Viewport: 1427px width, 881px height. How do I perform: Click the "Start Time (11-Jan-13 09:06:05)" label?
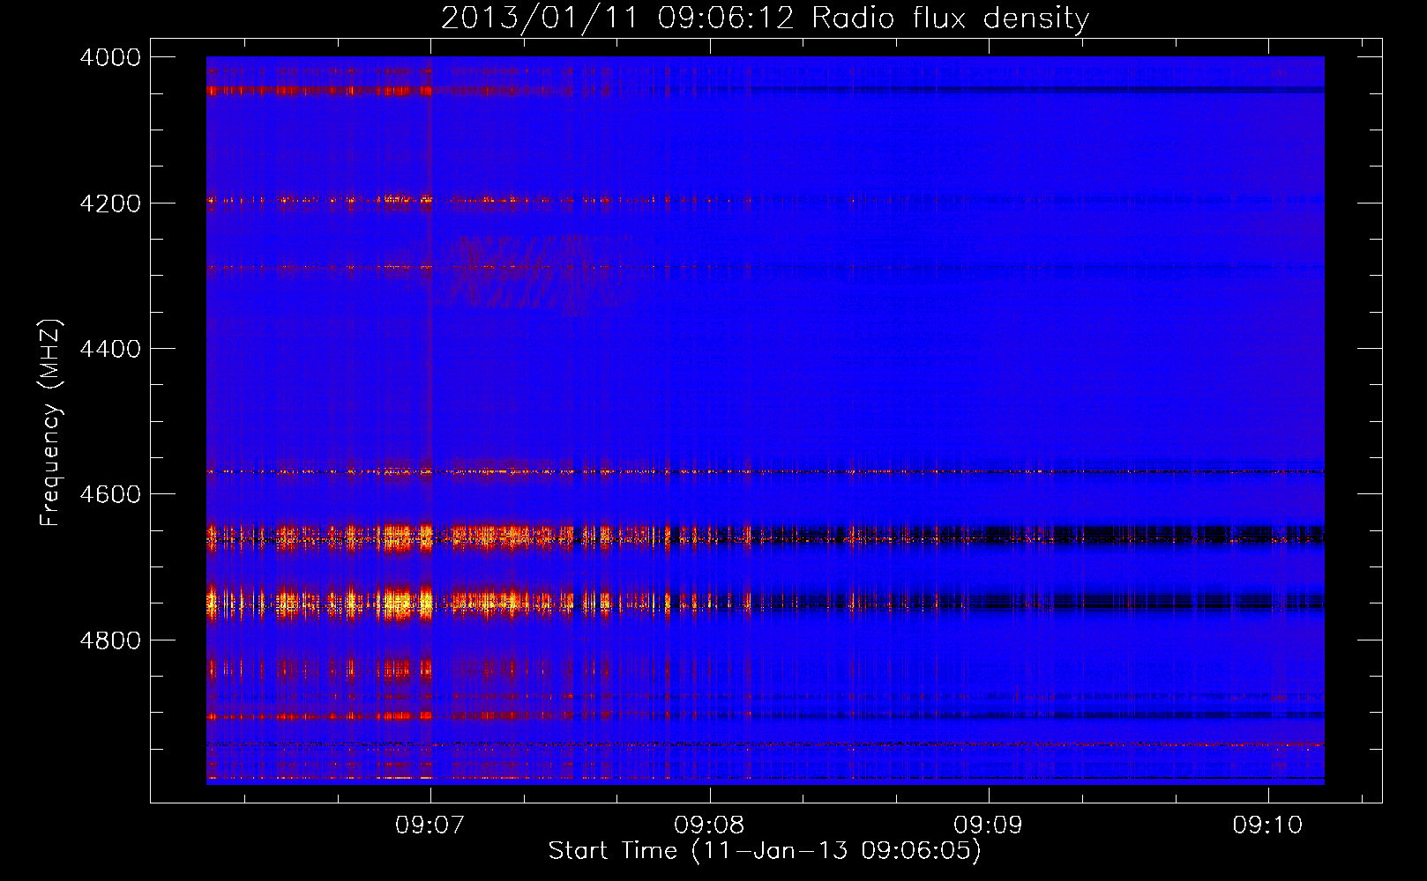(x=765, y=851)
